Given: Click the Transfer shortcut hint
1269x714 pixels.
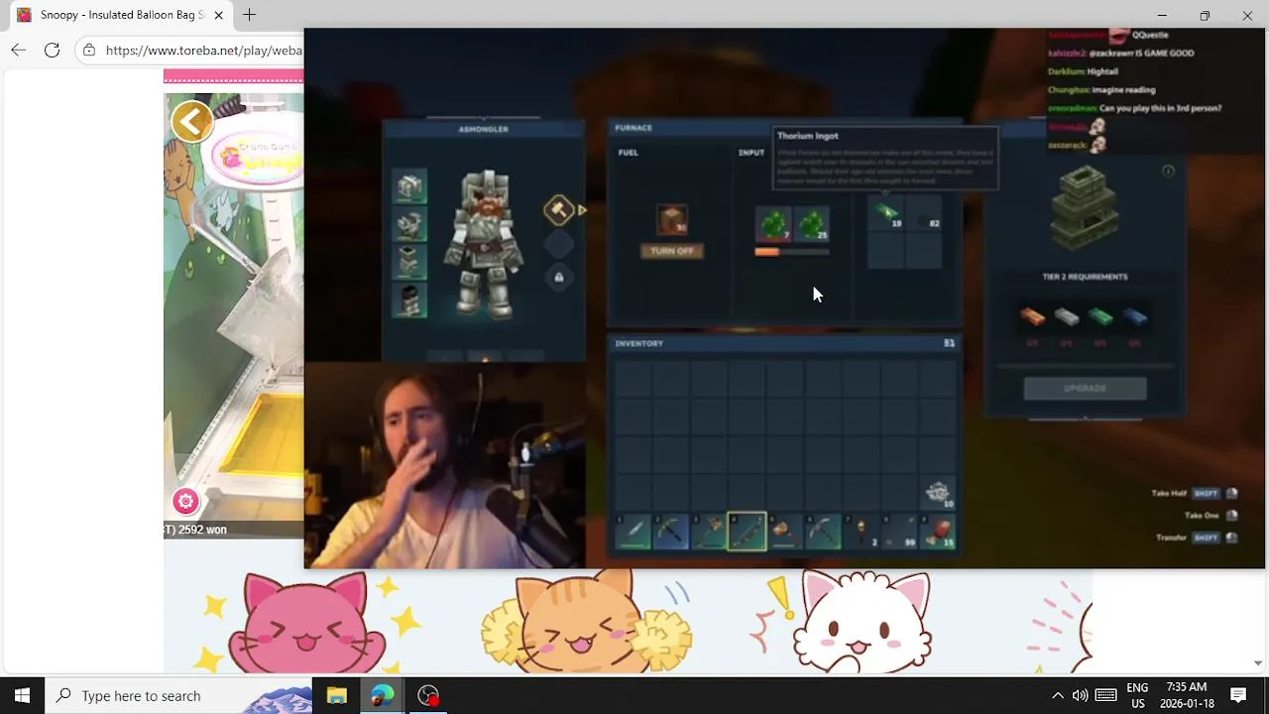Looking at the screenshot, I should coord(1197,537).
